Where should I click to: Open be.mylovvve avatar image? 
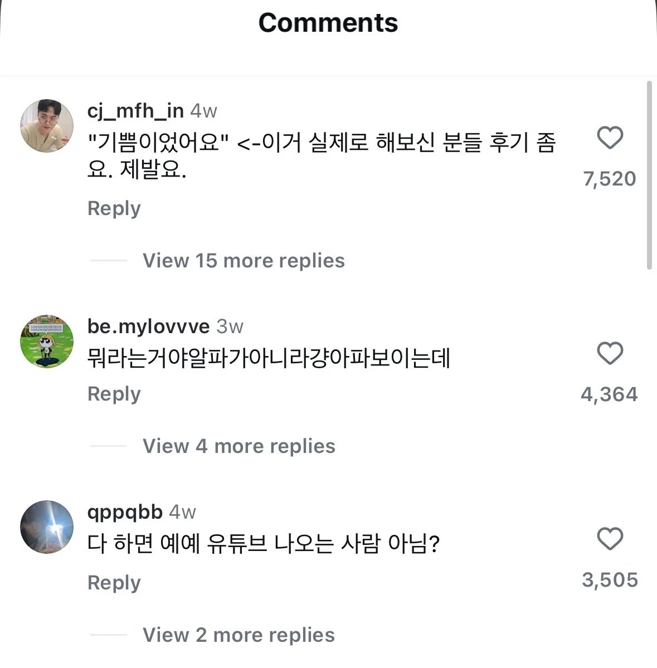click(x=47, y=342)
